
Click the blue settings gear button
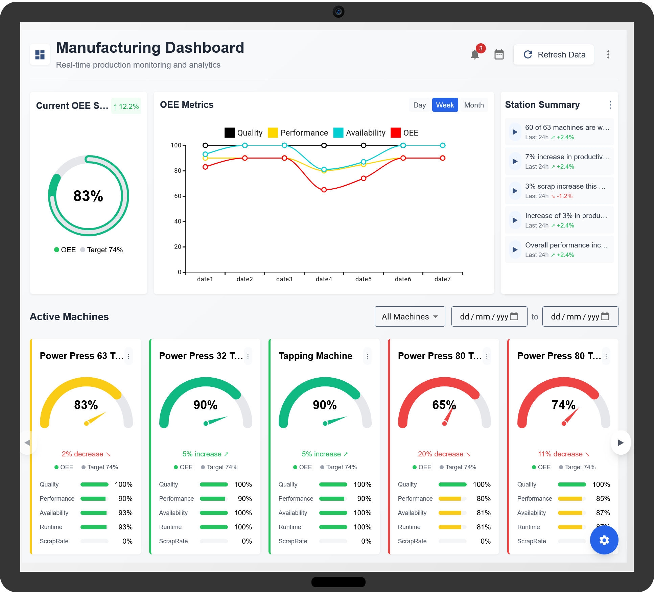coord(604,540)
